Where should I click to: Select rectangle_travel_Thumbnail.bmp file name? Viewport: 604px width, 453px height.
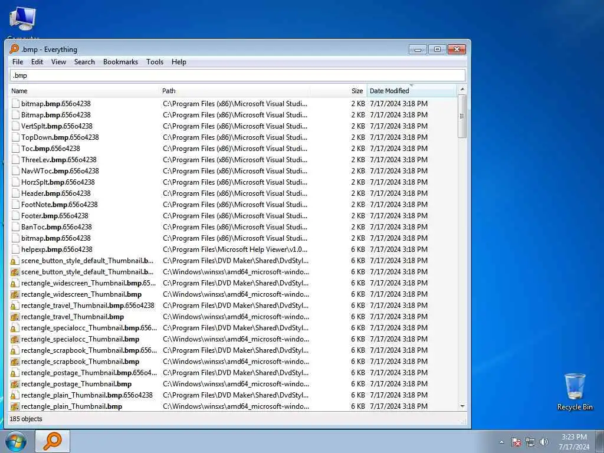(x=73, y=317)
